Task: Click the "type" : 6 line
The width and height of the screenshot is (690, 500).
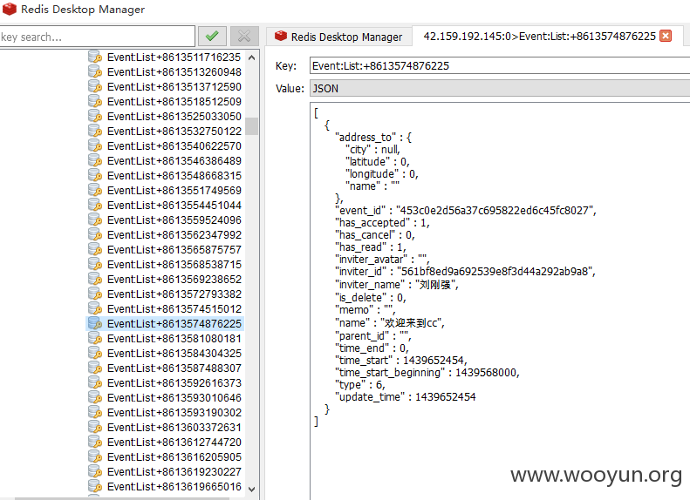Action: tap(360, 385)
